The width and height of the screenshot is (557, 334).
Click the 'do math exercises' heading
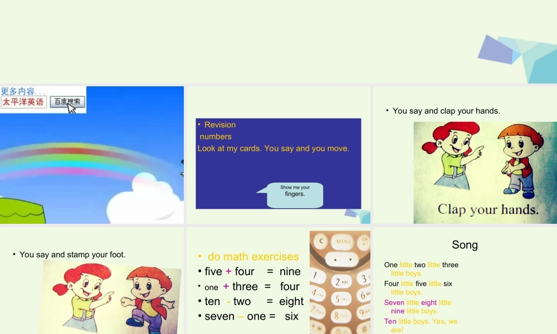coord(253,257)
